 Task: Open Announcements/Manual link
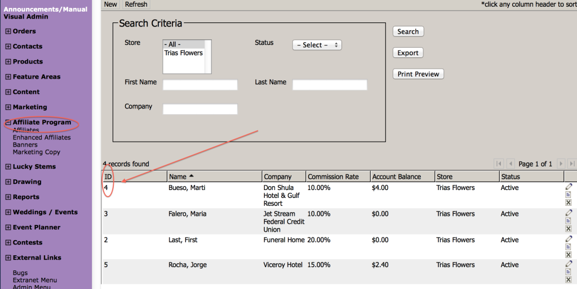(46, 9)
